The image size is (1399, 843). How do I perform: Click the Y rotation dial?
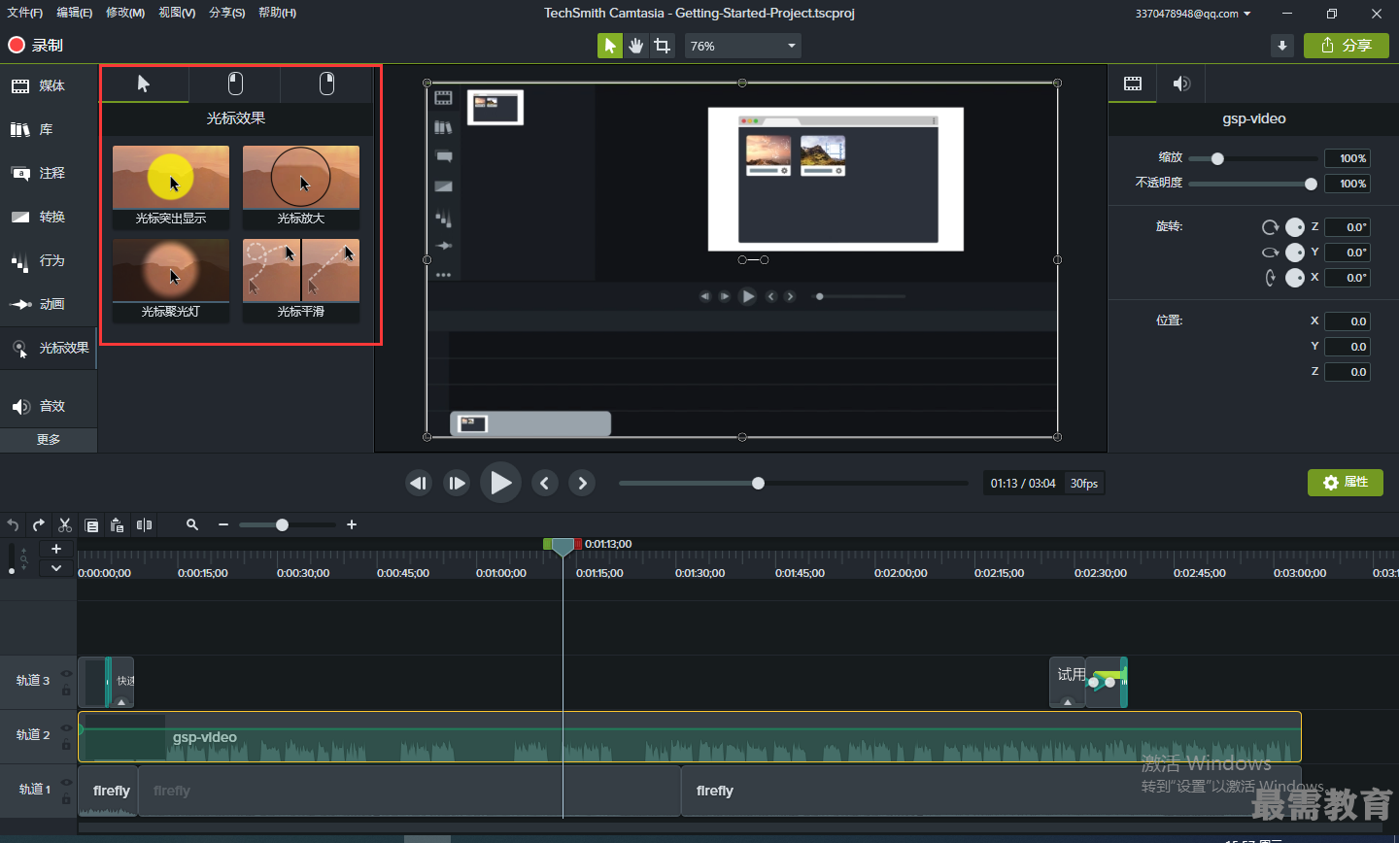1295,253
